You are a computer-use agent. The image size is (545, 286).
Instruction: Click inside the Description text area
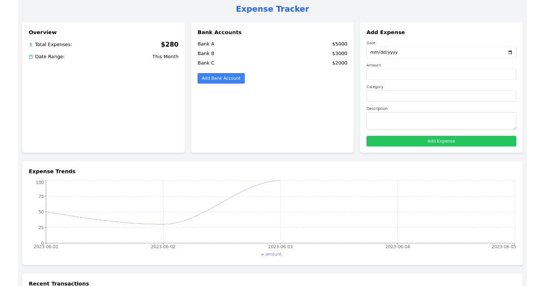coord(441,121)
